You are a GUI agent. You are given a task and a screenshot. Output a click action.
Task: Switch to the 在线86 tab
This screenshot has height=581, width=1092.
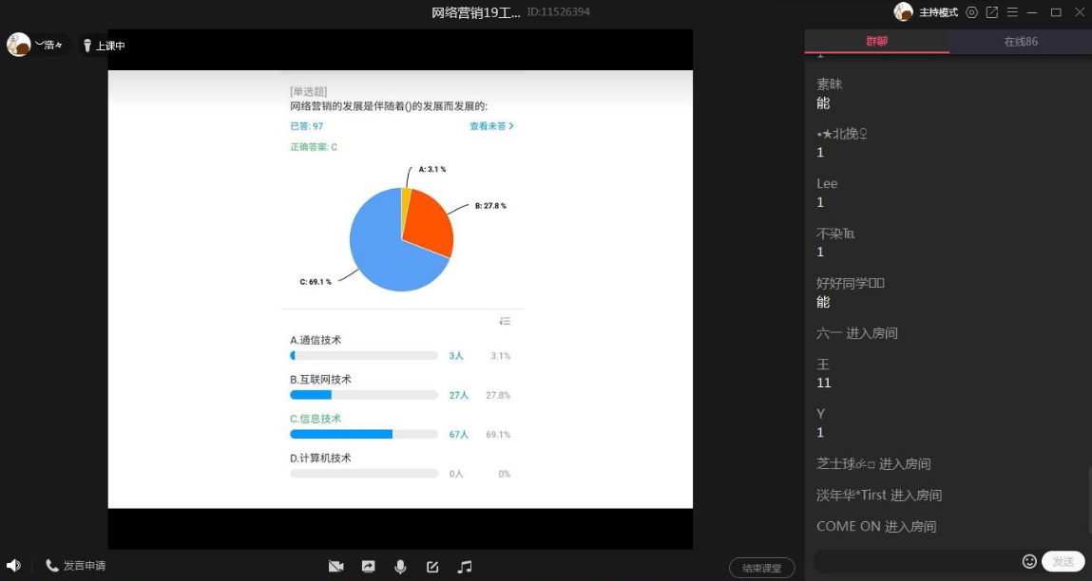1020,42
